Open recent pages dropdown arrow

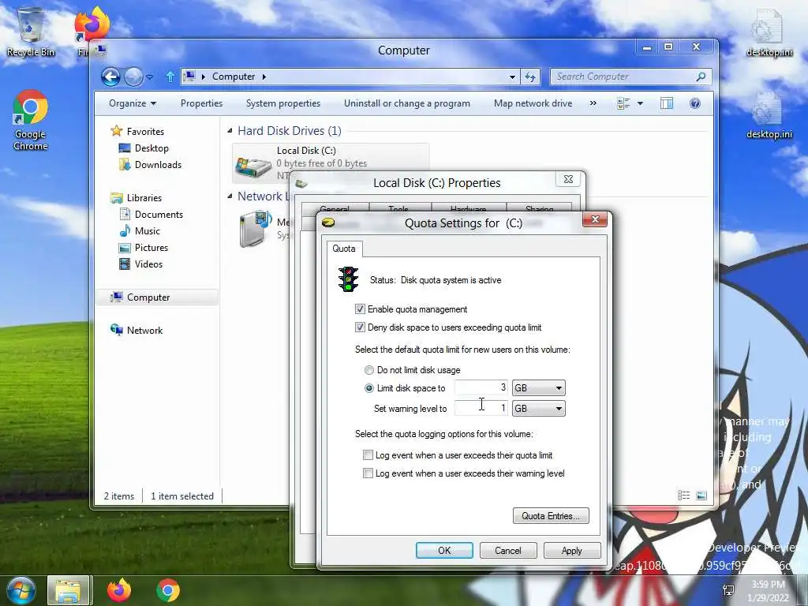(149, 77)
